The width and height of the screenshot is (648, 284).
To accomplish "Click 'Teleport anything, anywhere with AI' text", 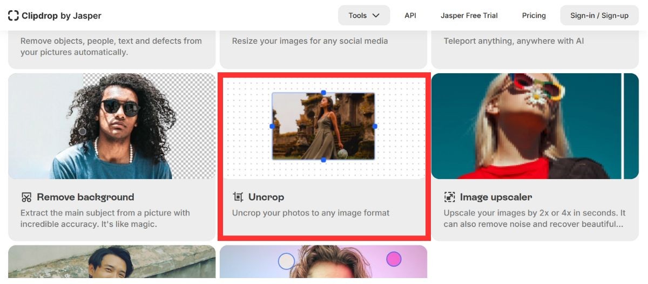I will point(514,41).
